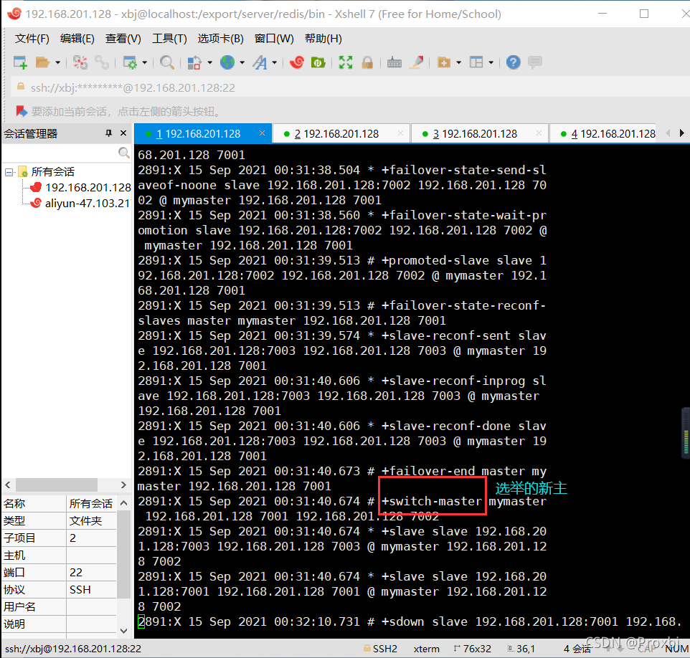
Task: Click xterm in the status bar
Action: [x=427, y=649]
